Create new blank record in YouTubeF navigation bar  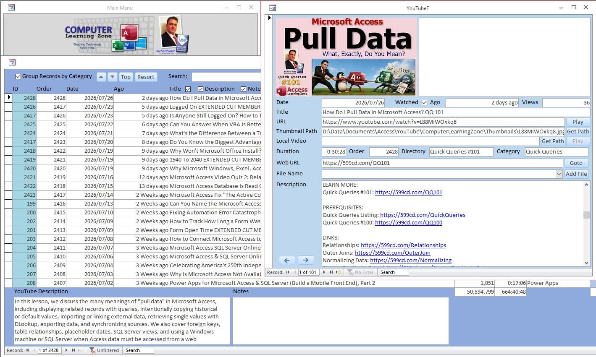[338, 272]
